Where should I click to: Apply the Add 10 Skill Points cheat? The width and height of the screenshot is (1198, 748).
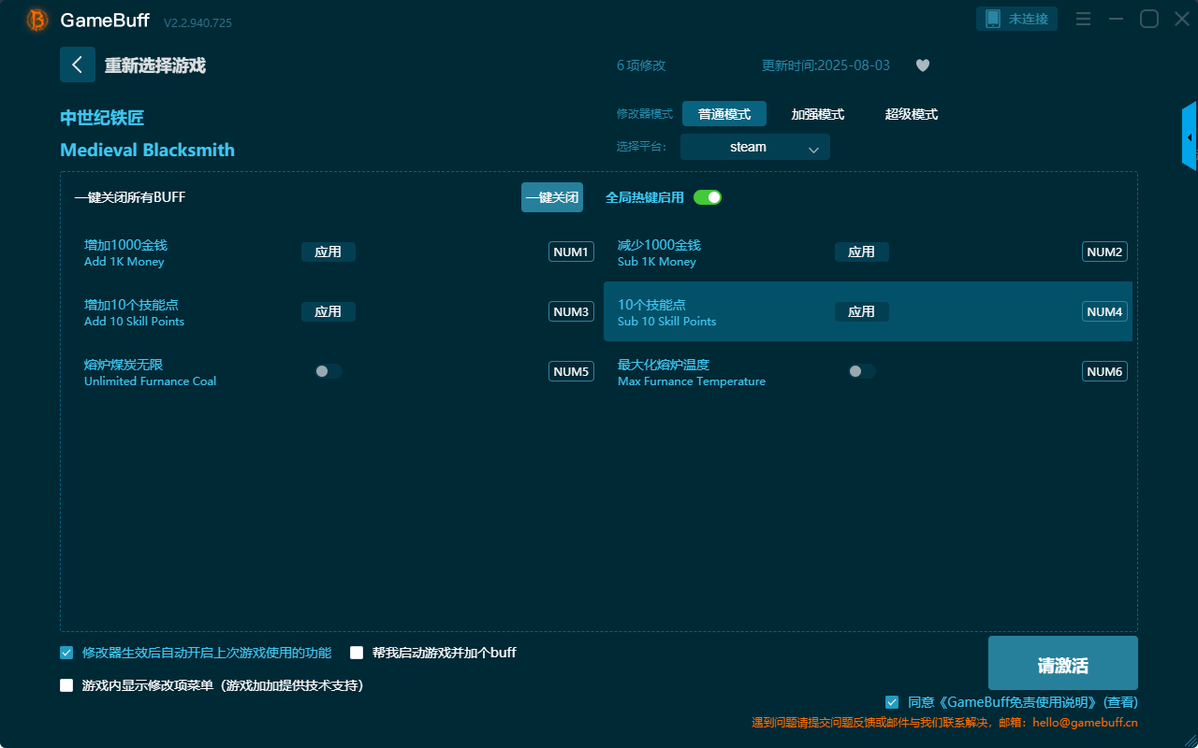pyautogui.click(x=329, y=311)
